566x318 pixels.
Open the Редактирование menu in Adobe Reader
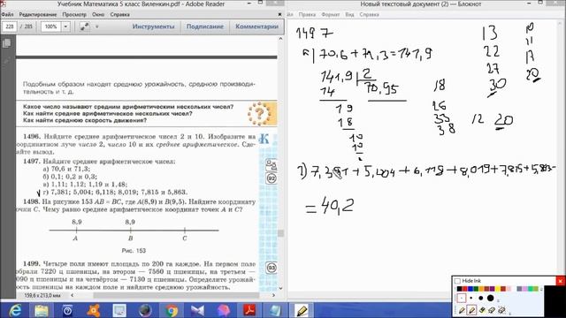pos(38,15)
